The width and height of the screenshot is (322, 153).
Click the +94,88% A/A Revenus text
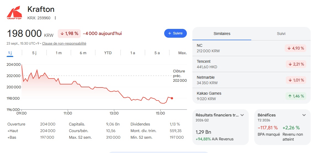click(x=214, y=139)
